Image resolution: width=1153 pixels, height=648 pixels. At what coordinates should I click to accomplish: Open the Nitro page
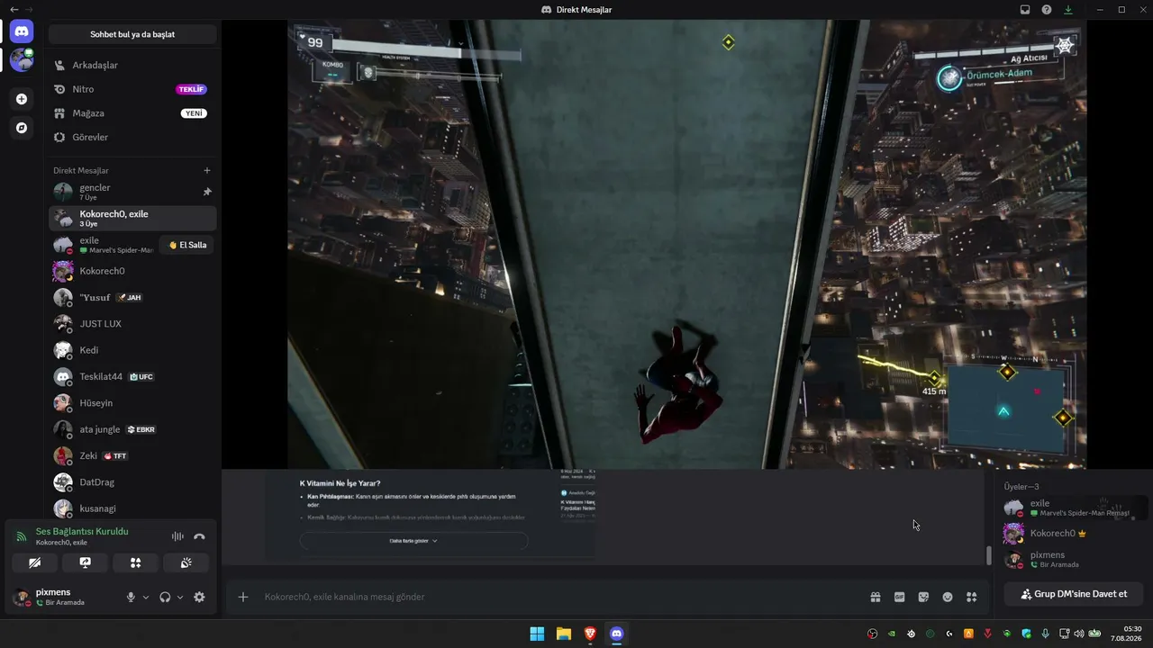coord(132,89)
